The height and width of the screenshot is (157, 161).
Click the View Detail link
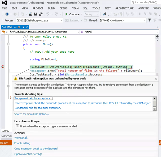pyautogui.click(x=22, y=138)
